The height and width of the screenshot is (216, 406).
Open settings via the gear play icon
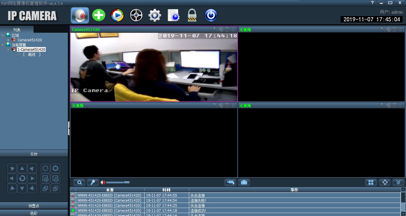pyautogui.click(x=155, y=15)
